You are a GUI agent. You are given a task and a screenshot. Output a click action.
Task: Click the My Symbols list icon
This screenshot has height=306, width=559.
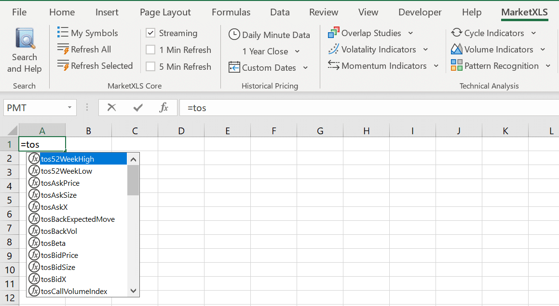(63, 32)
